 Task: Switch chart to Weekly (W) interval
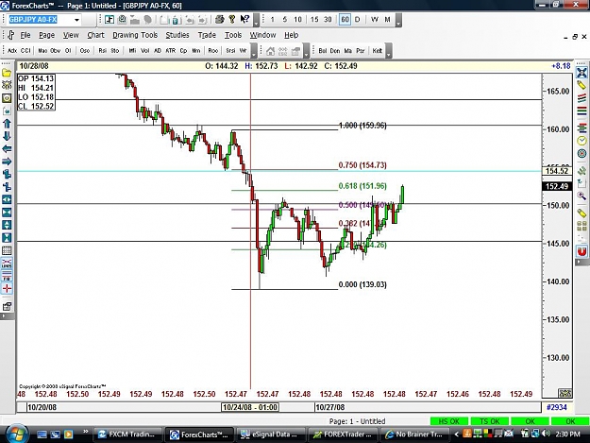click(x=375, y=20)
